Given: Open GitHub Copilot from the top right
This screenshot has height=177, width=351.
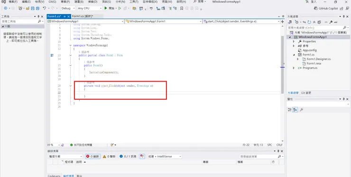Looking at the screenshot, I should 326,8.
